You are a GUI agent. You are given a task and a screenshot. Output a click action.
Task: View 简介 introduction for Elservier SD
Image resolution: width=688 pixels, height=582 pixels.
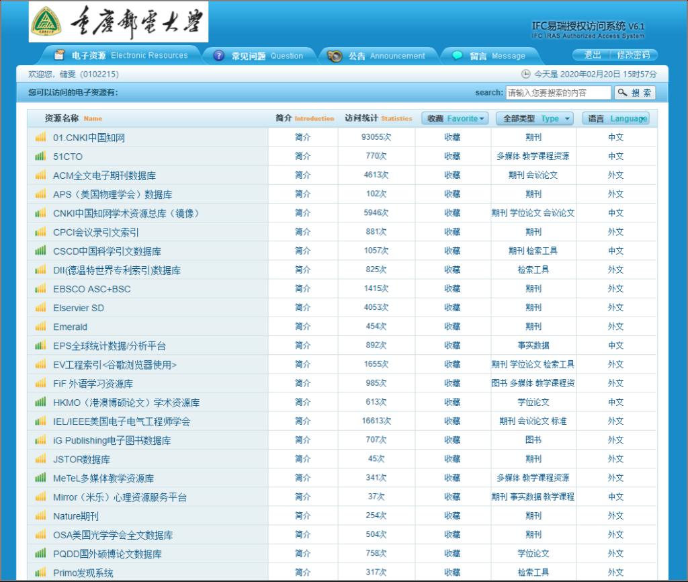[x=303, y=308]
